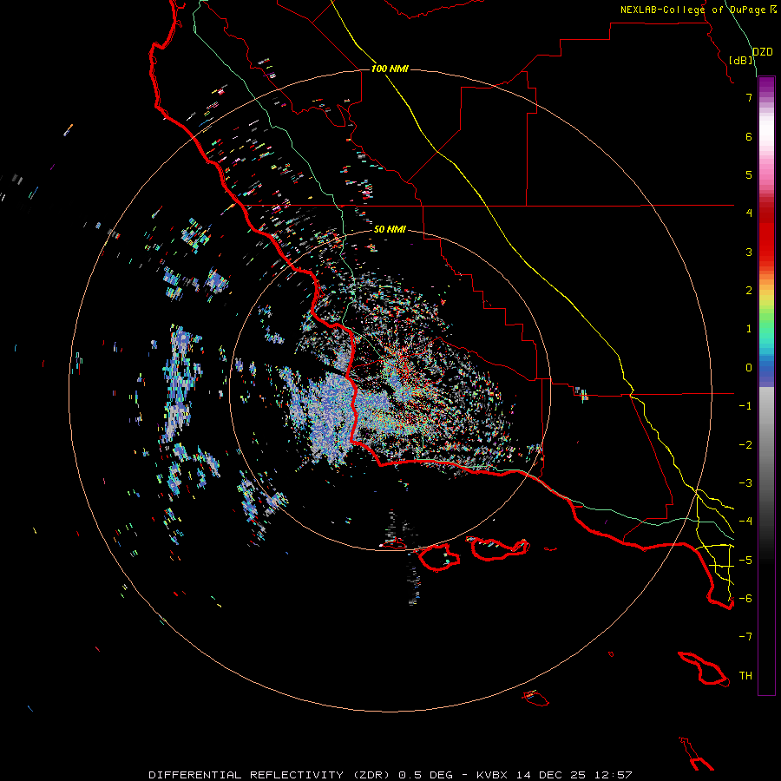
Task: Click the 4 dB tick label on the scale
Action: point(749,213)
